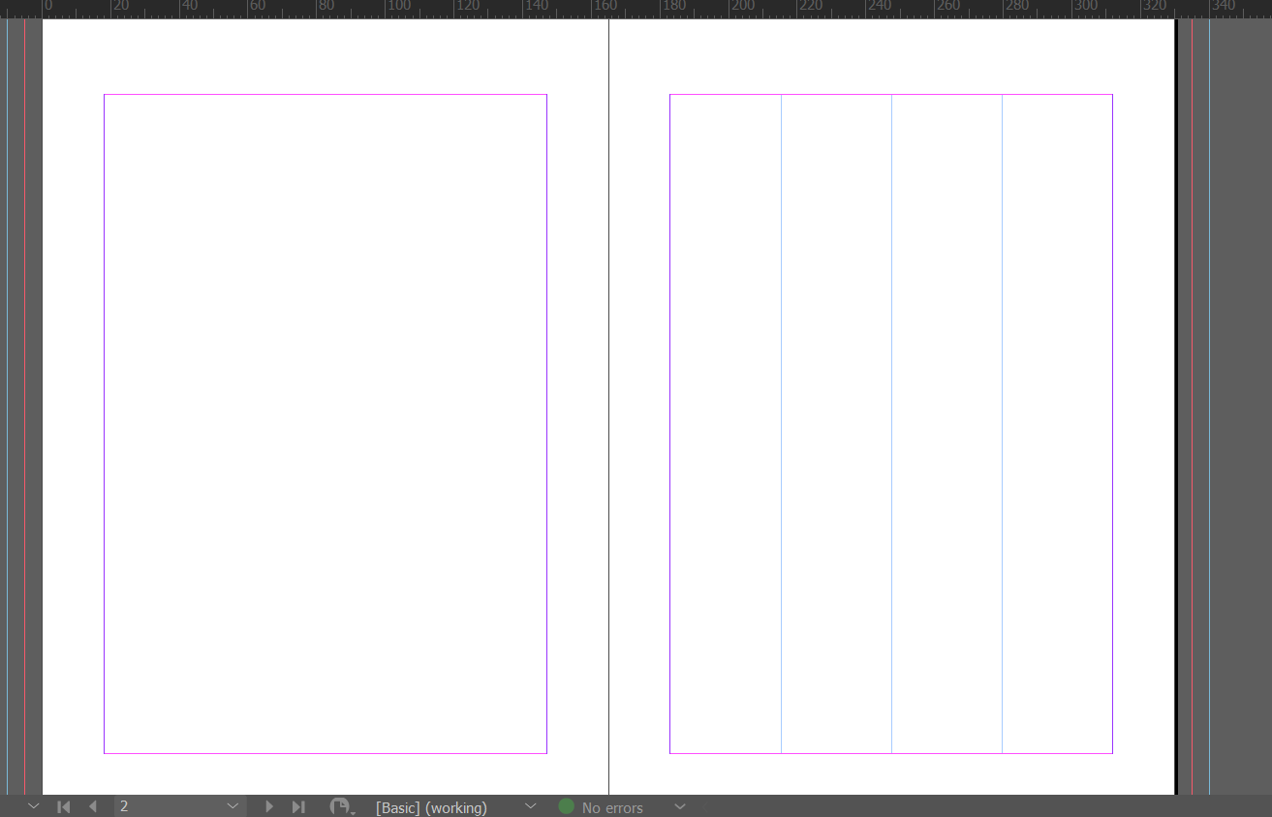This screenshot has width=1272, height=817.
Task: Click the [Basic] (working) profile label
Action: (x=431, y=807)
